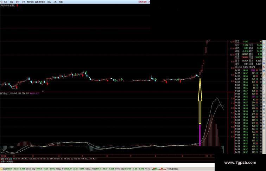Viewport: 266px width, 171px height.
Task: Click the 创业 index quote in status bar
Action: click(136, 169)
